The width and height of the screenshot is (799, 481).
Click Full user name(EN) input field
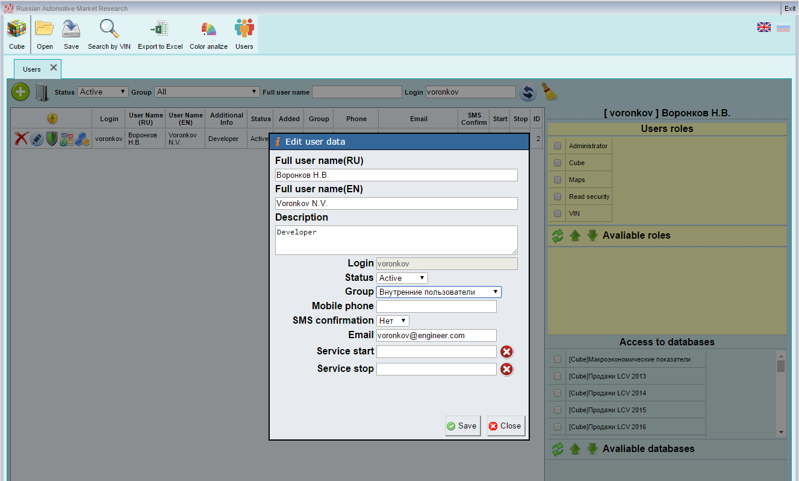(396, 203)
